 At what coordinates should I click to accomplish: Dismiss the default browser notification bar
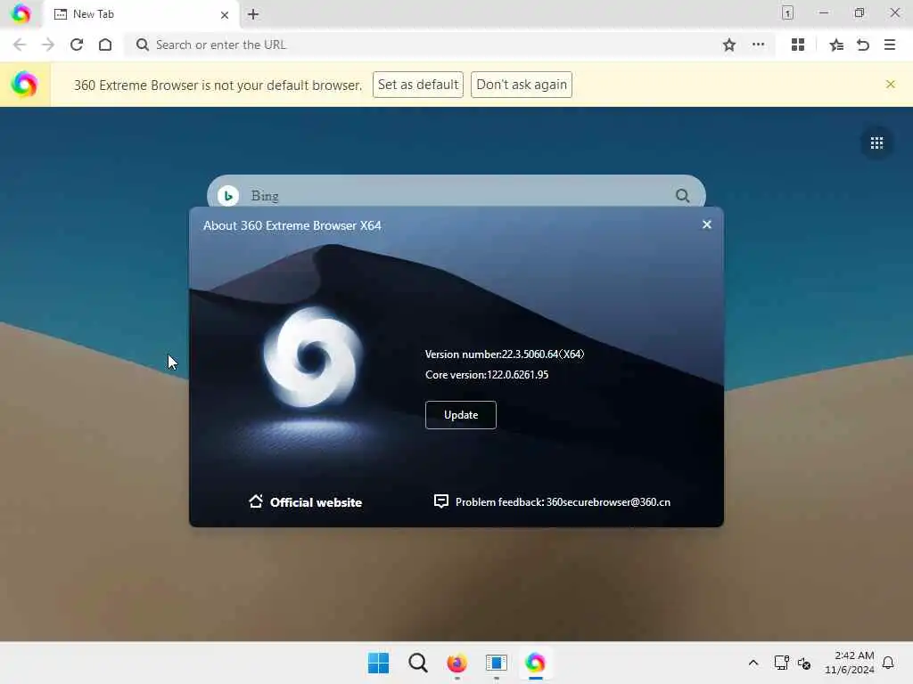[x=891, y=85]
